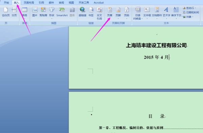This screenshot has height=133, width=203.
Task: Insert a page break (分页)
Action: click(14, 12)
